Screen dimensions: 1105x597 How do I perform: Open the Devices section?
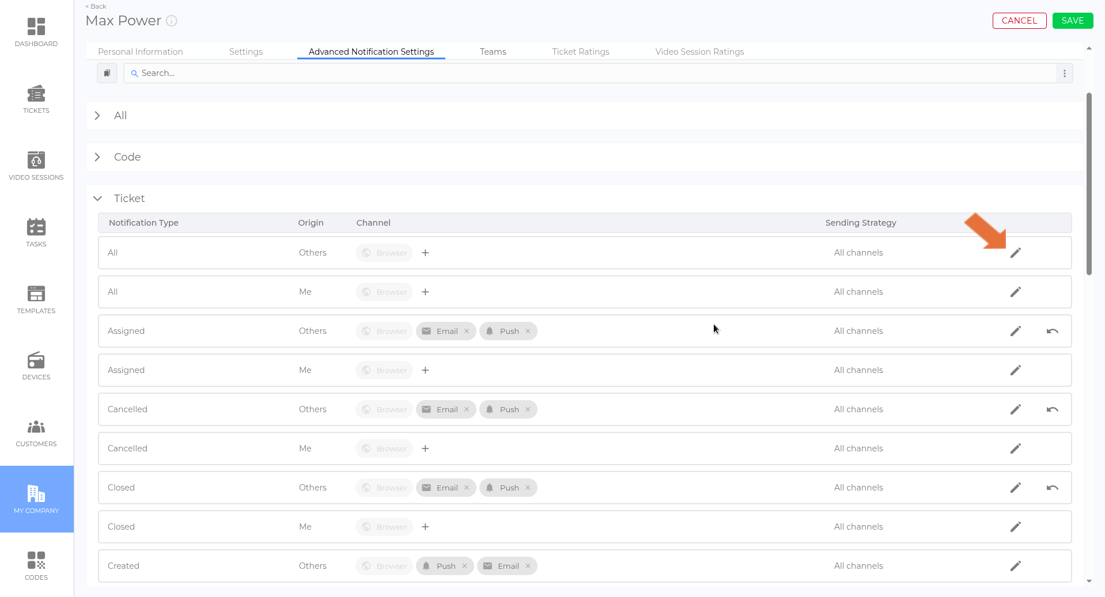(36, 366)
